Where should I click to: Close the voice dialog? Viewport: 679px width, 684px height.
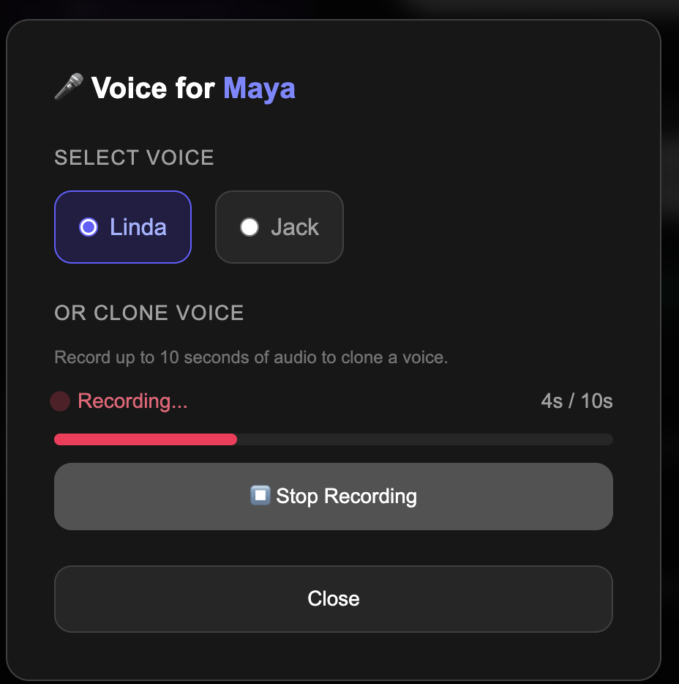334,599
